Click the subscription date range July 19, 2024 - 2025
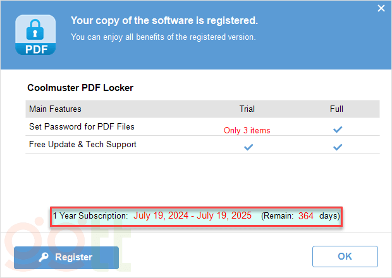 tap(193, 216)
